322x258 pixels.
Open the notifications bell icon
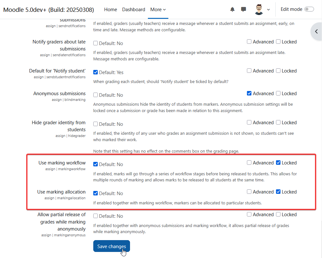[x=232, y=10]
